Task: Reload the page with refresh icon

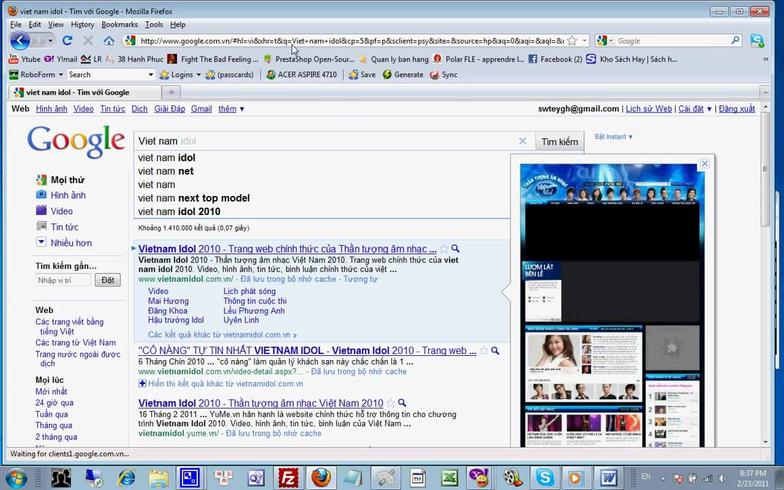Action: [x=67, y=41]
